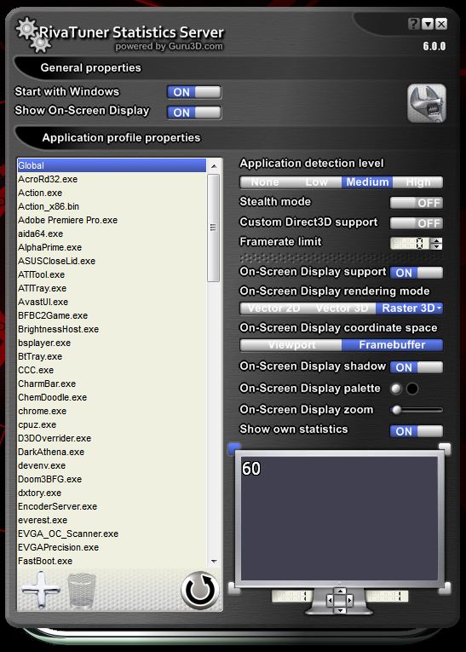Move OSD up with the monitor stand arrow

pos(340,591)
